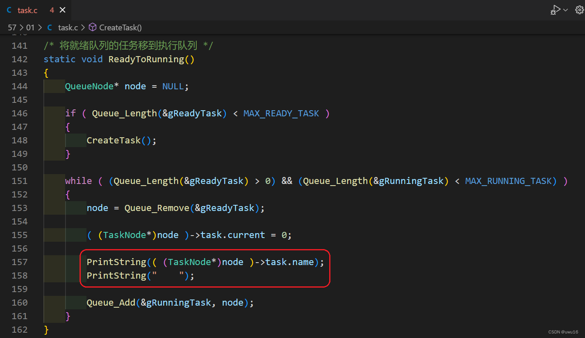The image size is (585, 338).
Task: Click the problem count 4 on the tab
Action: coord(52,10)
